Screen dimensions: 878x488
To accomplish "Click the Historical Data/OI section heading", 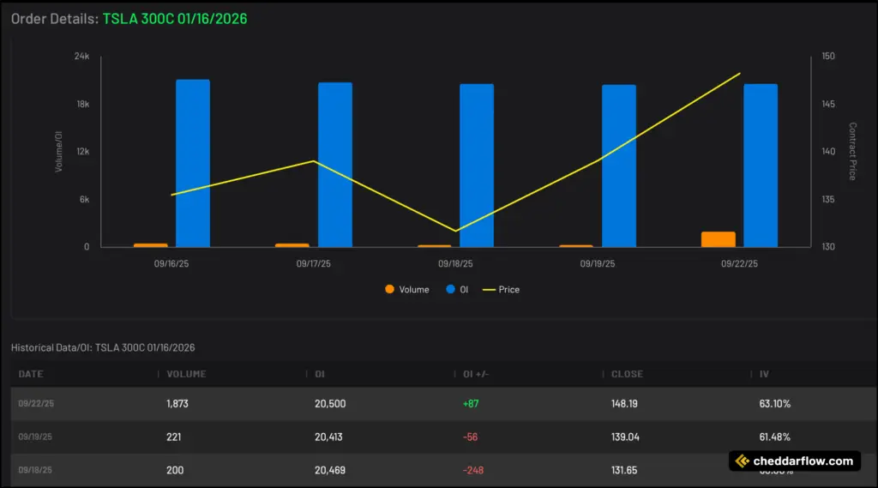I will (103, 347).
